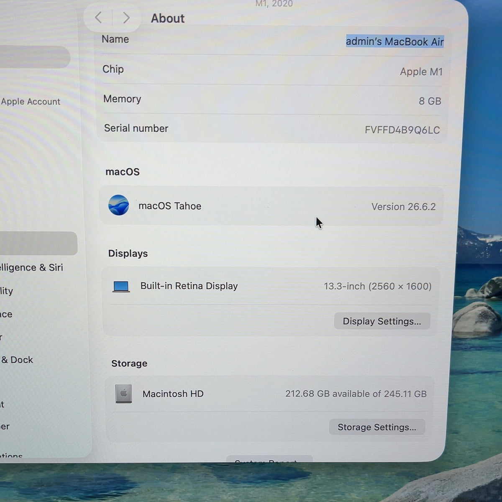The width and height of the screenshot is (502, 502).
Task: Click the Version 26.6.2 text
Action: point(403,207)
